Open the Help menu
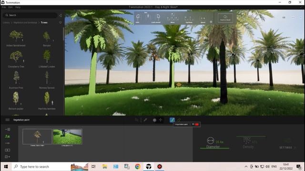 (18, 7)
